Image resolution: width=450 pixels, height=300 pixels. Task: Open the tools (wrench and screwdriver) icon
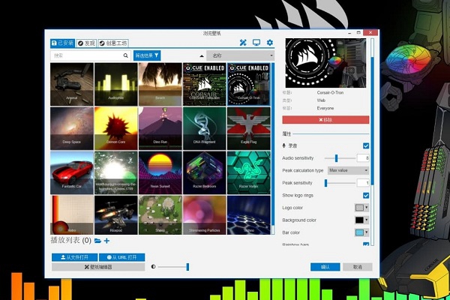(243, 43)
